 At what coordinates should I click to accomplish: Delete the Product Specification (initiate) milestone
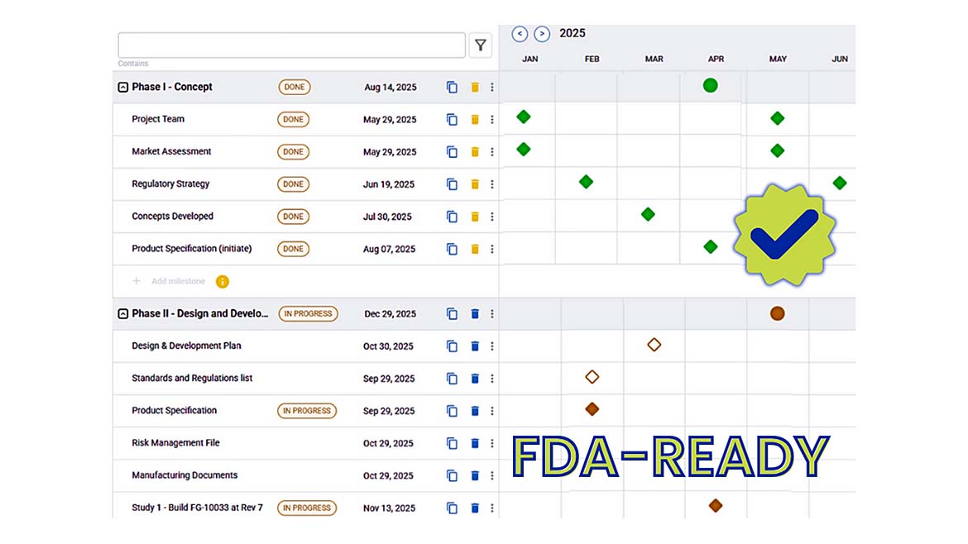pos(475,249)
